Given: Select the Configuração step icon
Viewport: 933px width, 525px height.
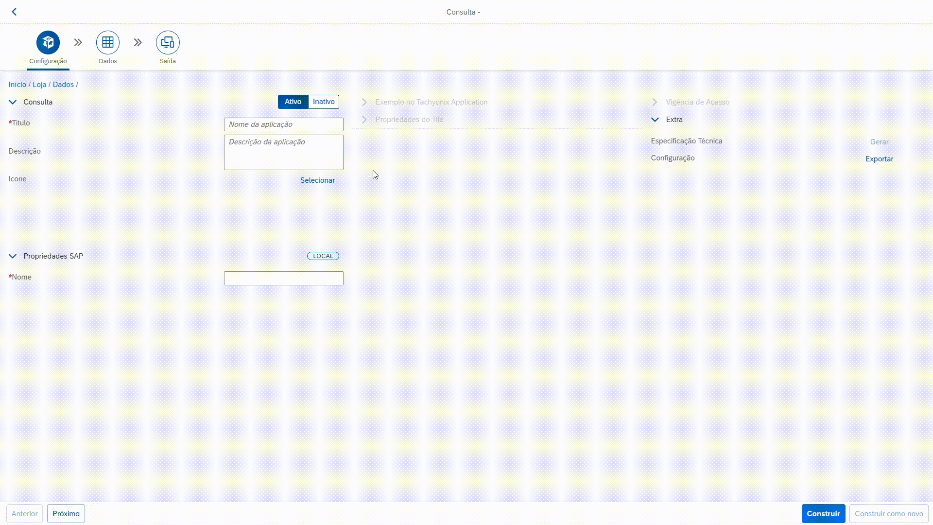Looking at the screenshot, I should [48, 43].
